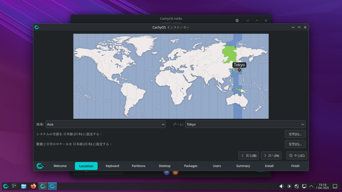Open the file manager from the taskbar
This screenshot has height=192, width=342.
pos(24,186)
